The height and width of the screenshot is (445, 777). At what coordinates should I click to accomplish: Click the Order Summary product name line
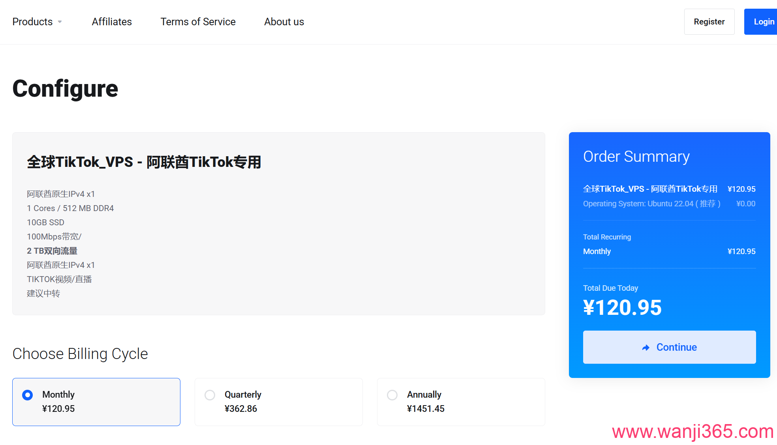650,189
